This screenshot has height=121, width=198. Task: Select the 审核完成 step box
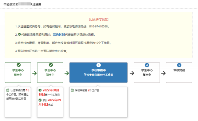[x=179, y=72]
